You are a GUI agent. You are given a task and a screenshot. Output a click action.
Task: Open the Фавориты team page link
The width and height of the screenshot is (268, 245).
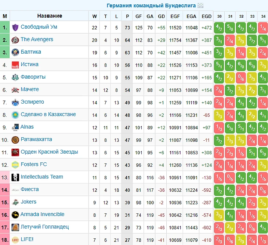(x=33, y=77)
